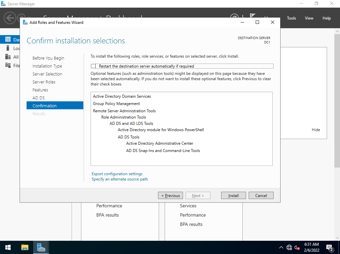Open Export configuration settings link

coord(117,174)
